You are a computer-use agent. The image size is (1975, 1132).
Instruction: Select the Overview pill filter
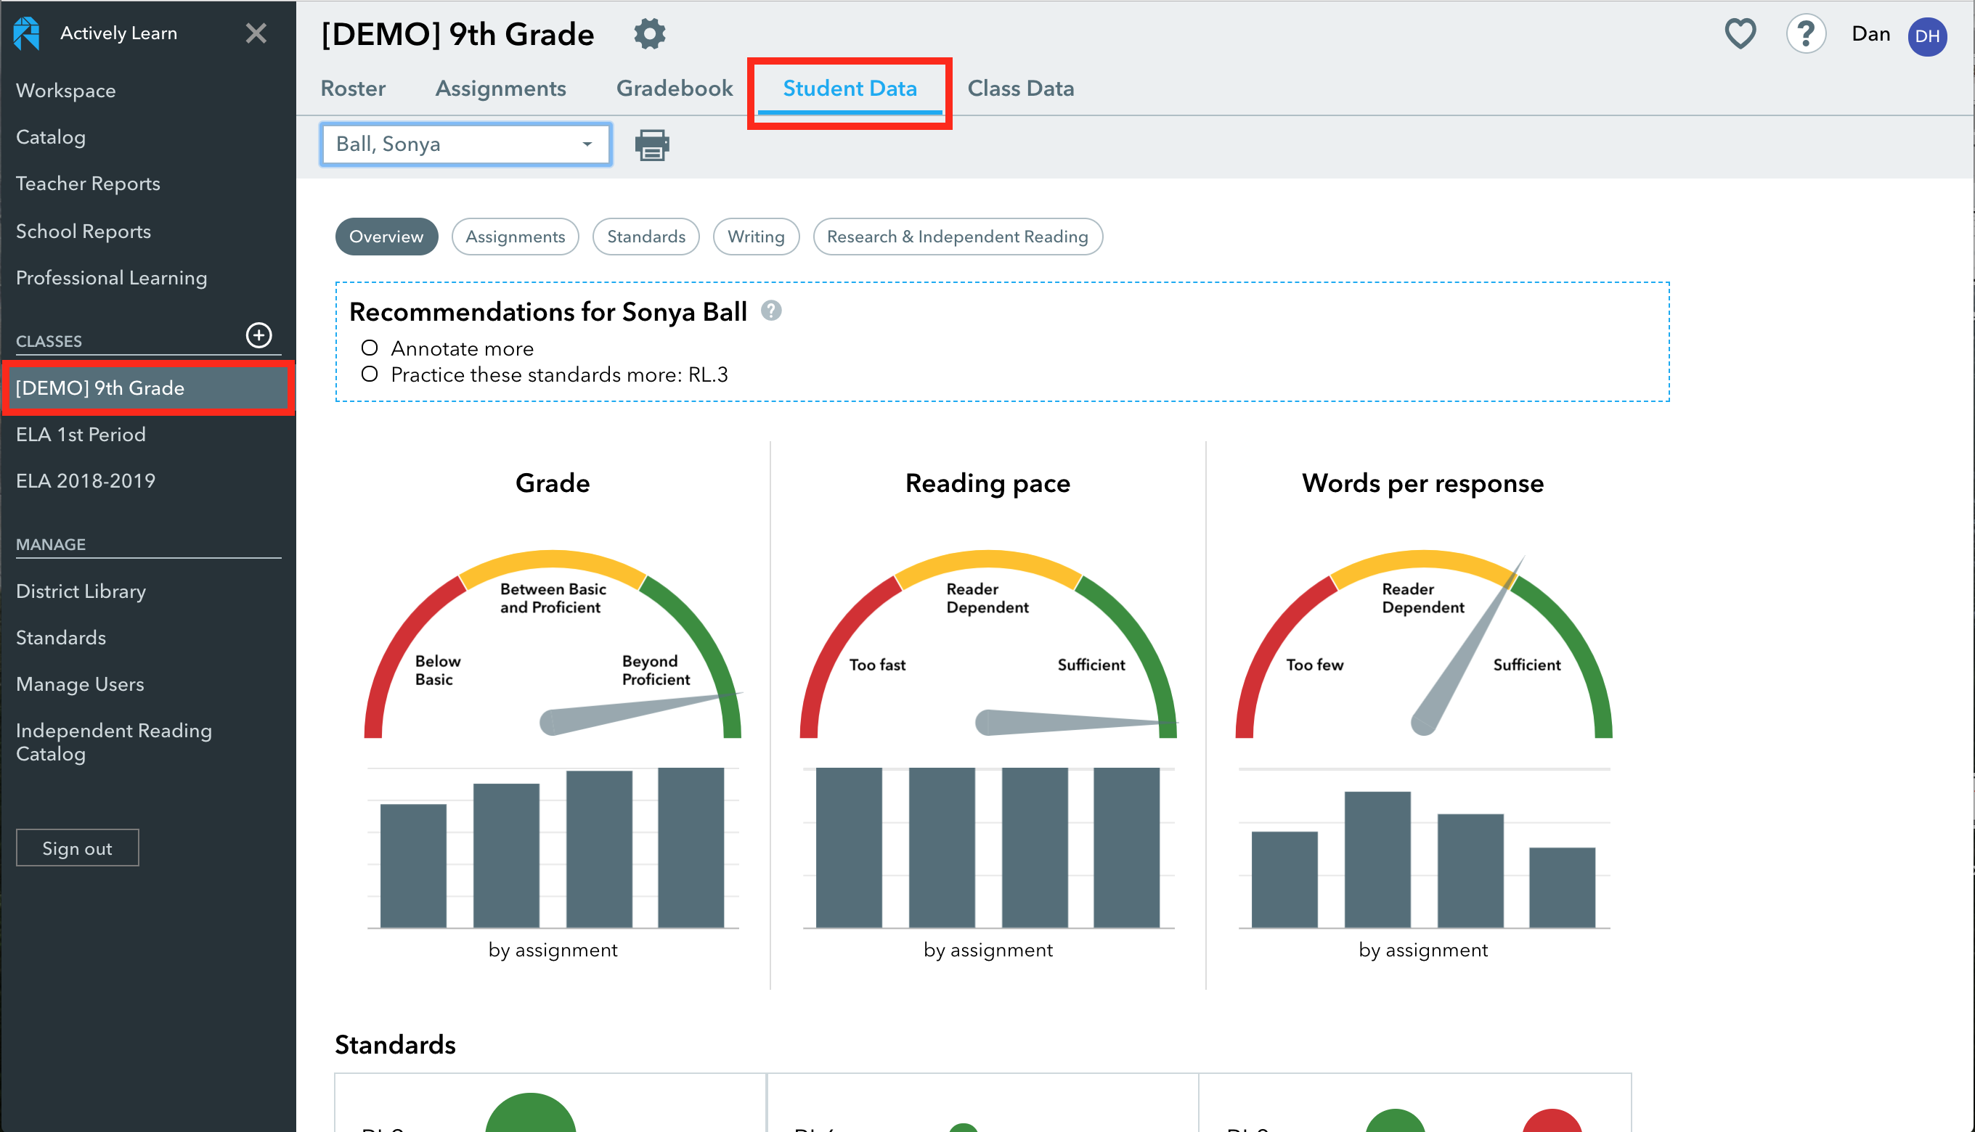(x=386, y=237)
